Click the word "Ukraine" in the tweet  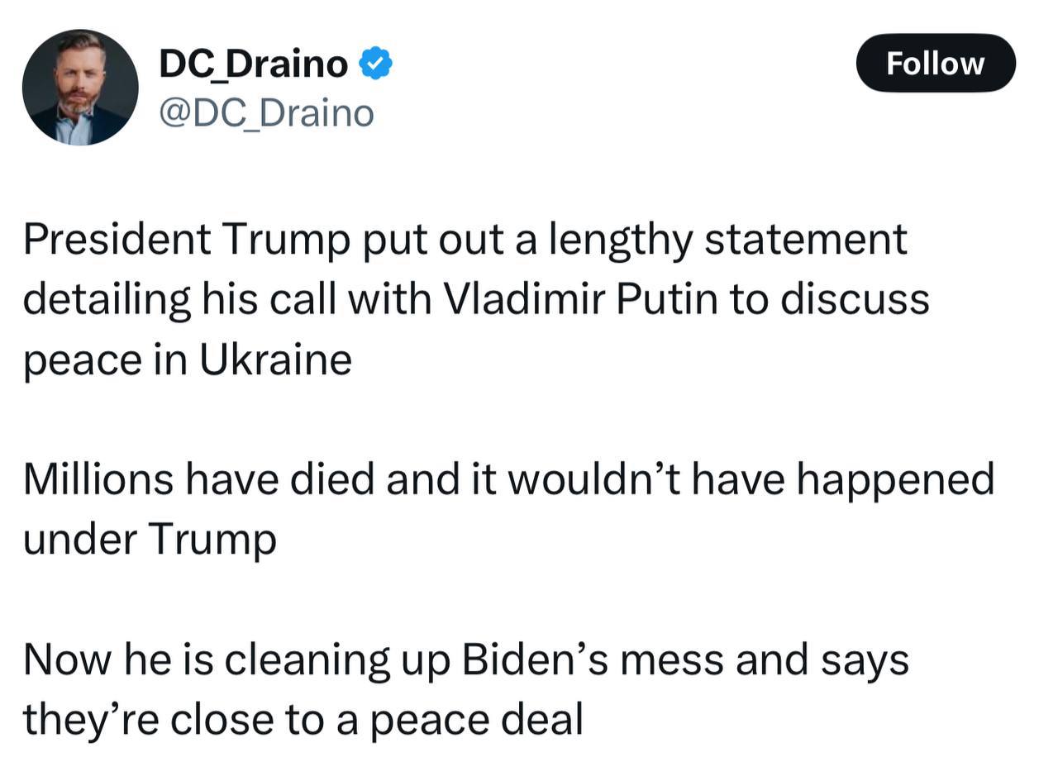pos(274,359)
